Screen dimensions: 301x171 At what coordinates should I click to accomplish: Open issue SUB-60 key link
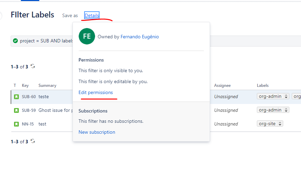click(29, 97)
